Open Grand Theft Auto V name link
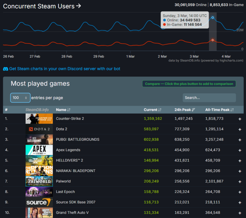The height and width of the screenshot is (218, 246). (72, 213)
